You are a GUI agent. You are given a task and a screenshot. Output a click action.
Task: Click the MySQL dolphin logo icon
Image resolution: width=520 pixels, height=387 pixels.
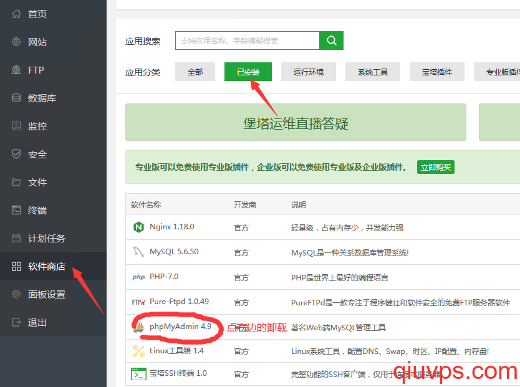138,252
